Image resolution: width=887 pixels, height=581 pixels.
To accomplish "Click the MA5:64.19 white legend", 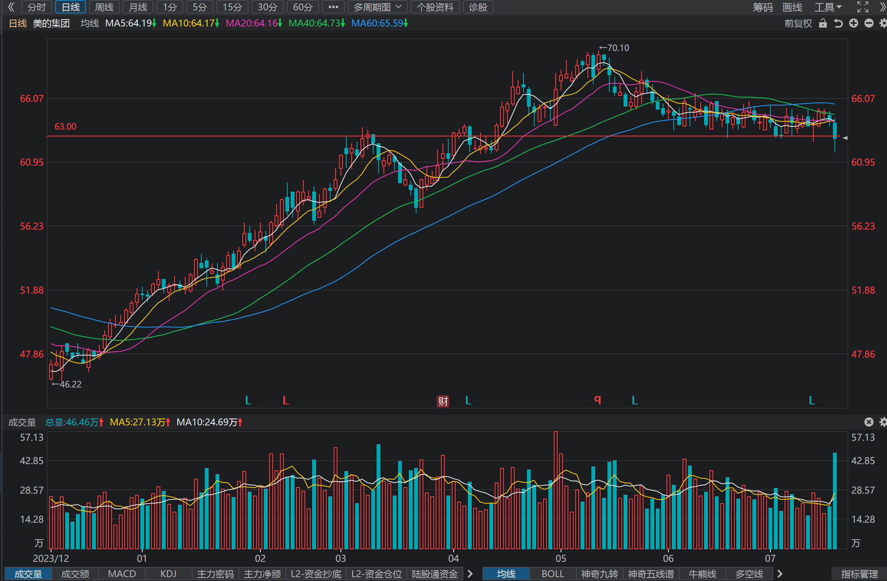I will pos(131,23).
